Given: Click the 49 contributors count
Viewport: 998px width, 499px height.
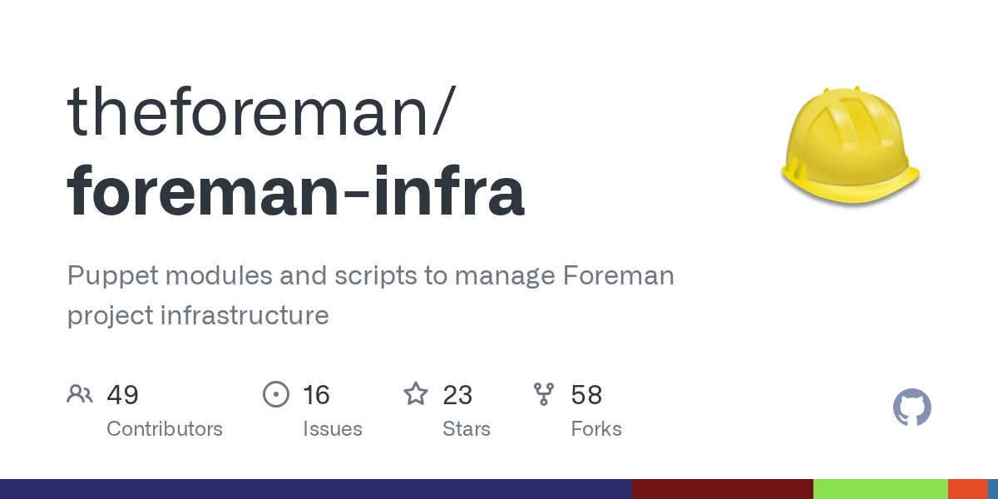Looking at the screenshot, I should pyautogui.click(x=122, y=394).
